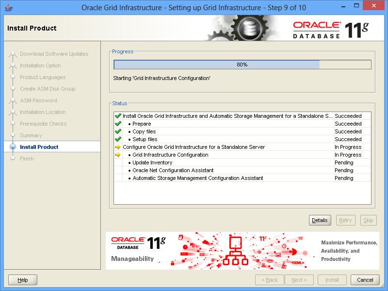Click Prepare row text
Screen dimensions: 388x291
(142, 124)
